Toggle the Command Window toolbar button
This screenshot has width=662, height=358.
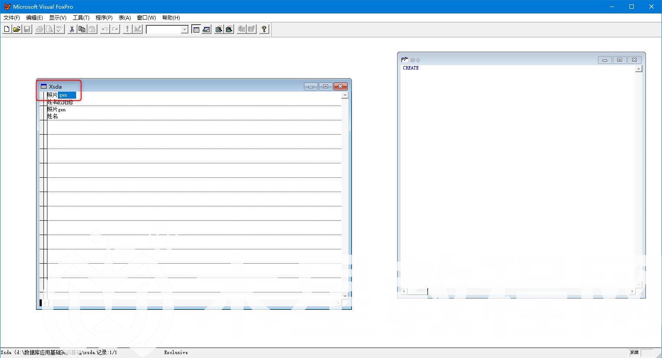tap(196, 29)
